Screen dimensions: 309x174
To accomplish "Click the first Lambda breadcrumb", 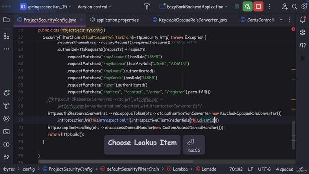I will (177, 169).
